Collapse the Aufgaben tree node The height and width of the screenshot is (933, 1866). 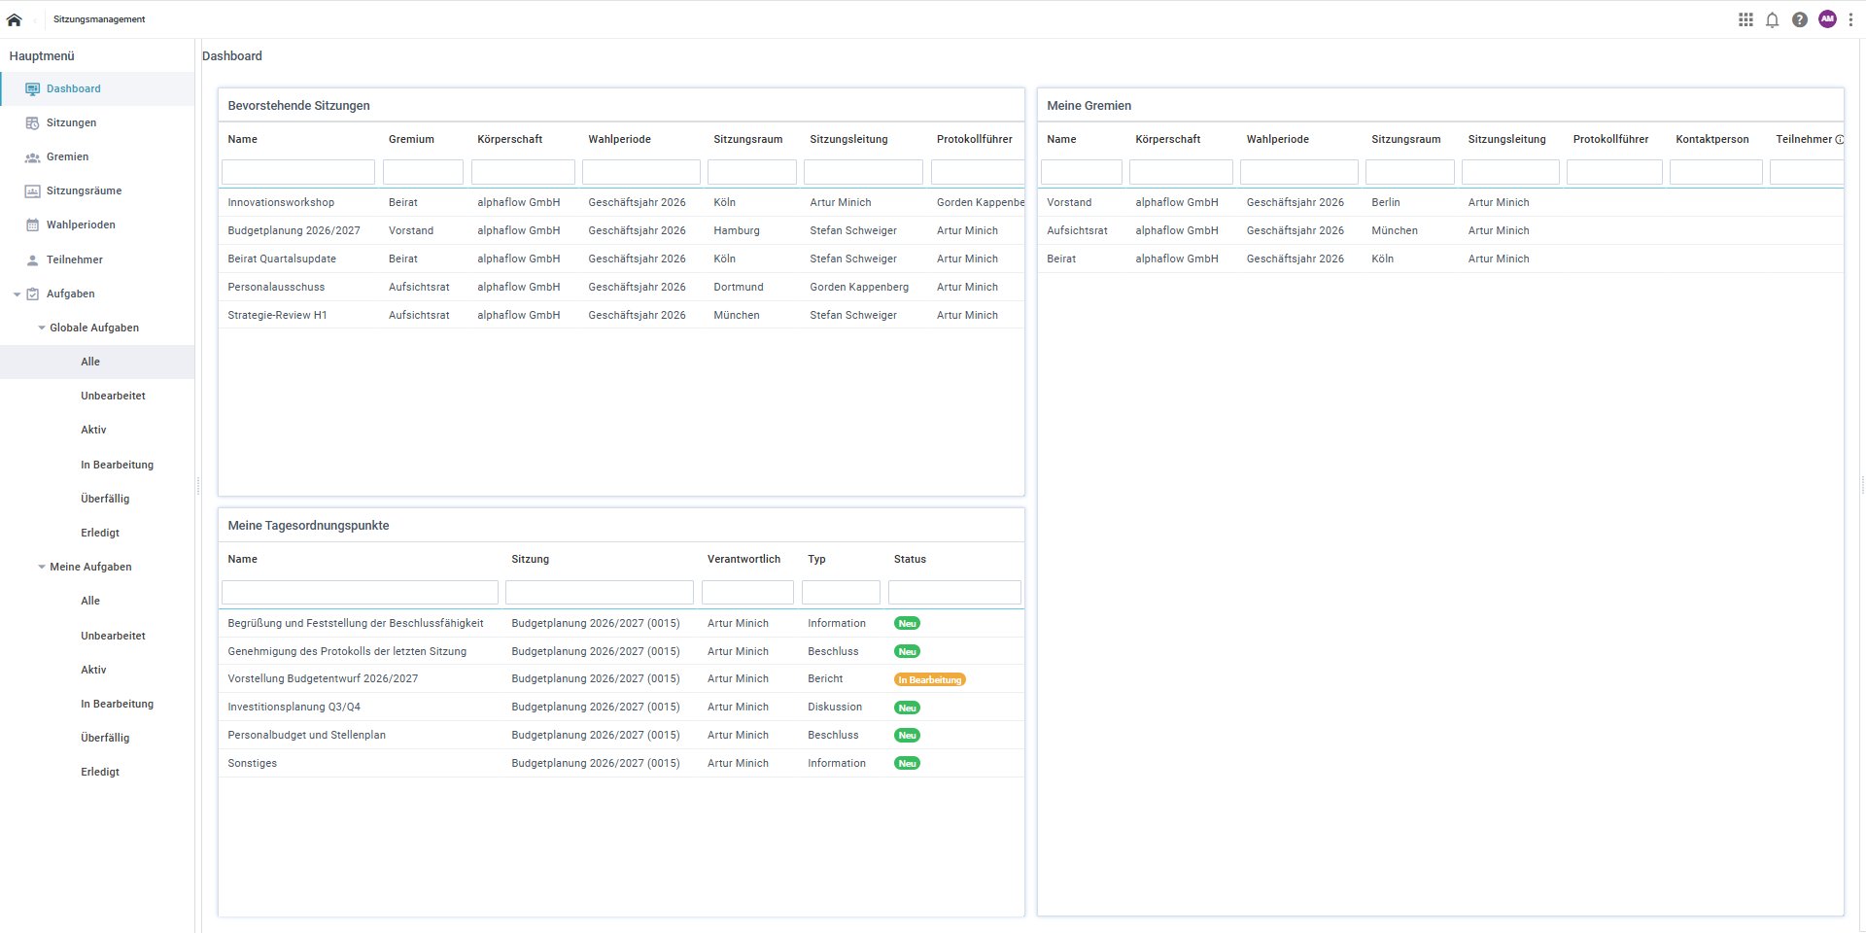17,294
